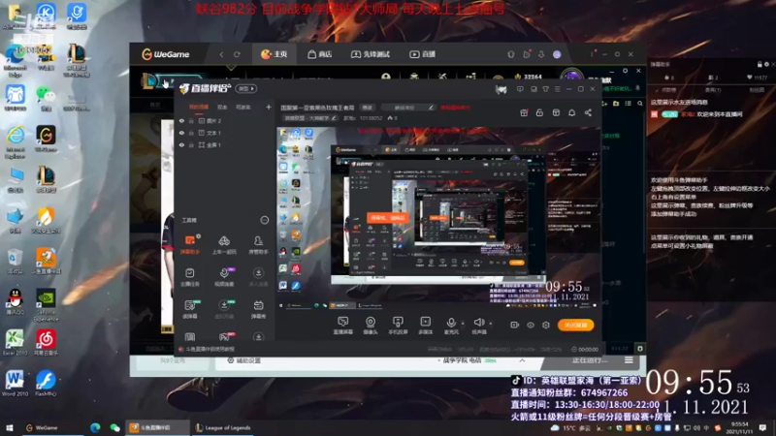
Task: Open the hamburger menu beside 正在运行
Action: point(629,360)
